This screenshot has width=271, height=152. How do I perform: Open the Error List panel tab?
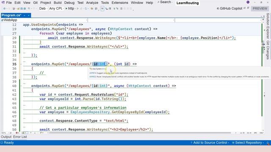(20, 137)
